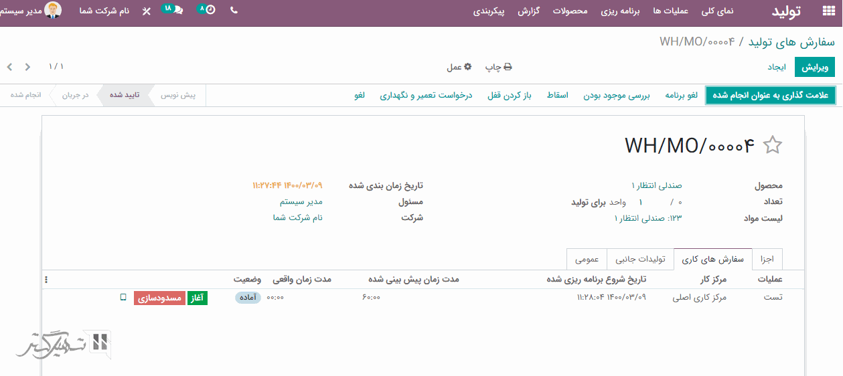Open the phone/VoIP icon in top bar
The height and width of the screenshot is (376, 843).
(234, 11)
